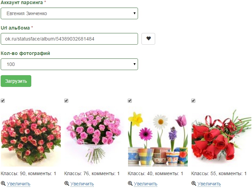Click the pink roses bouquet thumbnail

pyautogui.click(x=94, y=137)
